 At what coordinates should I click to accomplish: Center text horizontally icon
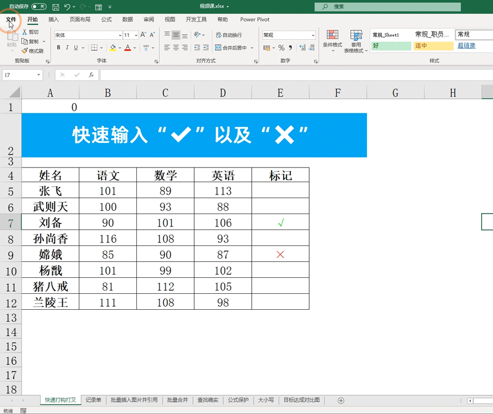point(176,47)
